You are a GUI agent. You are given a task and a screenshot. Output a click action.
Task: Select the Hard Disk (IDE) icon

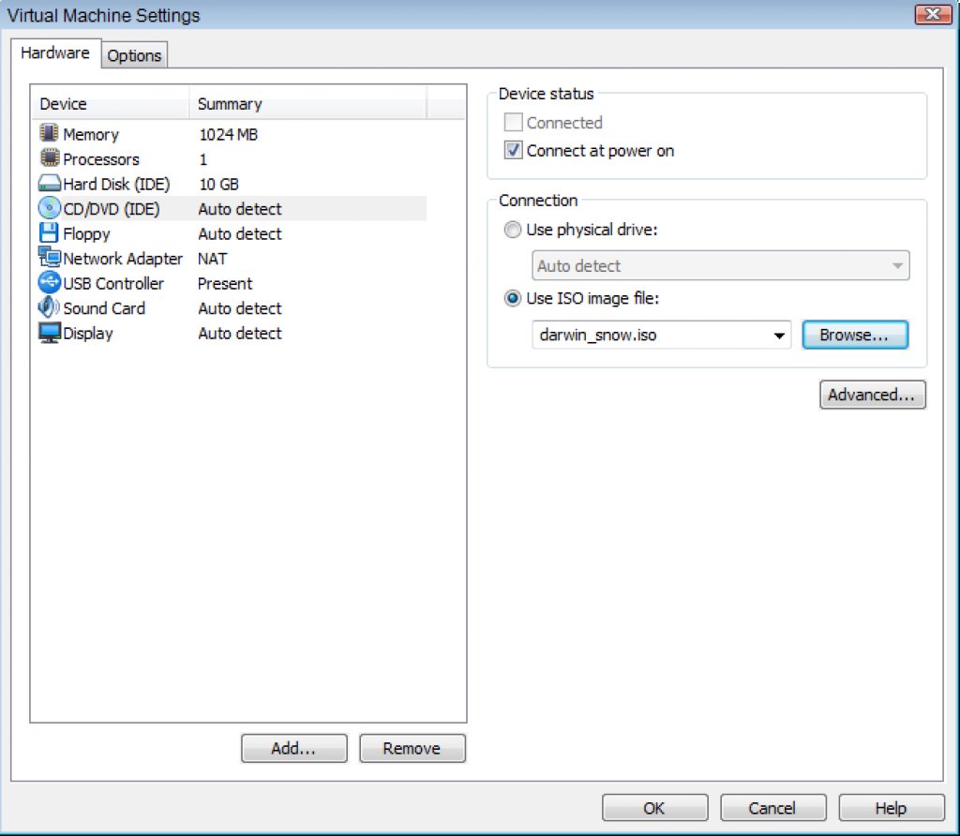pos(50,185)
